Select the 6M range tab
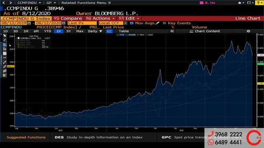The height and width of the screenshot is (148, 264). click(x=36, y=31)
